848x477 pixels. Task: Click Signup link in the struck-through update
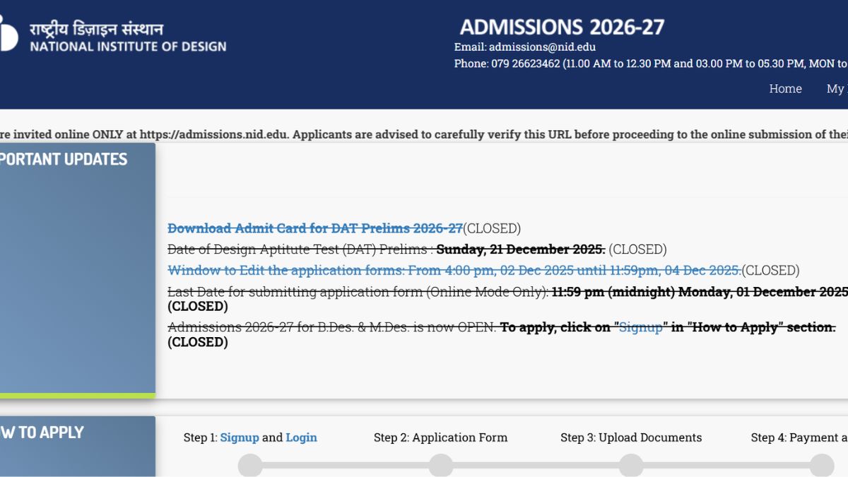pos(640,327)
